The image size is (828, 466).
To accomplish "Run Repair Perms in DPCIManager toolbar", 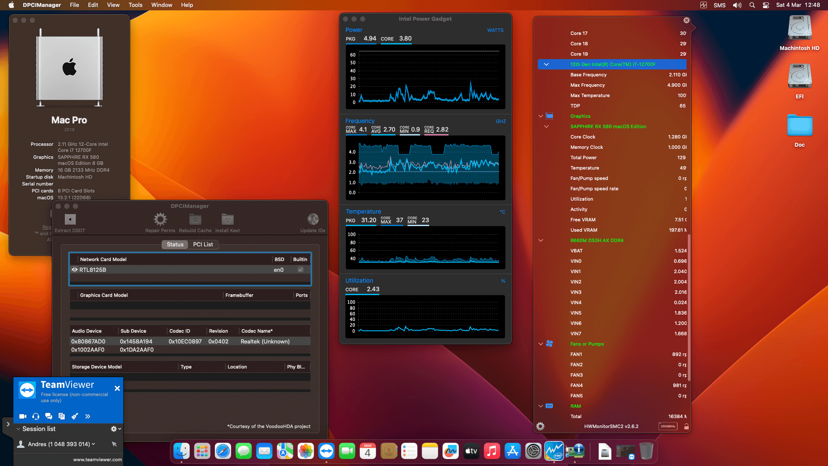I will [160, 219].
